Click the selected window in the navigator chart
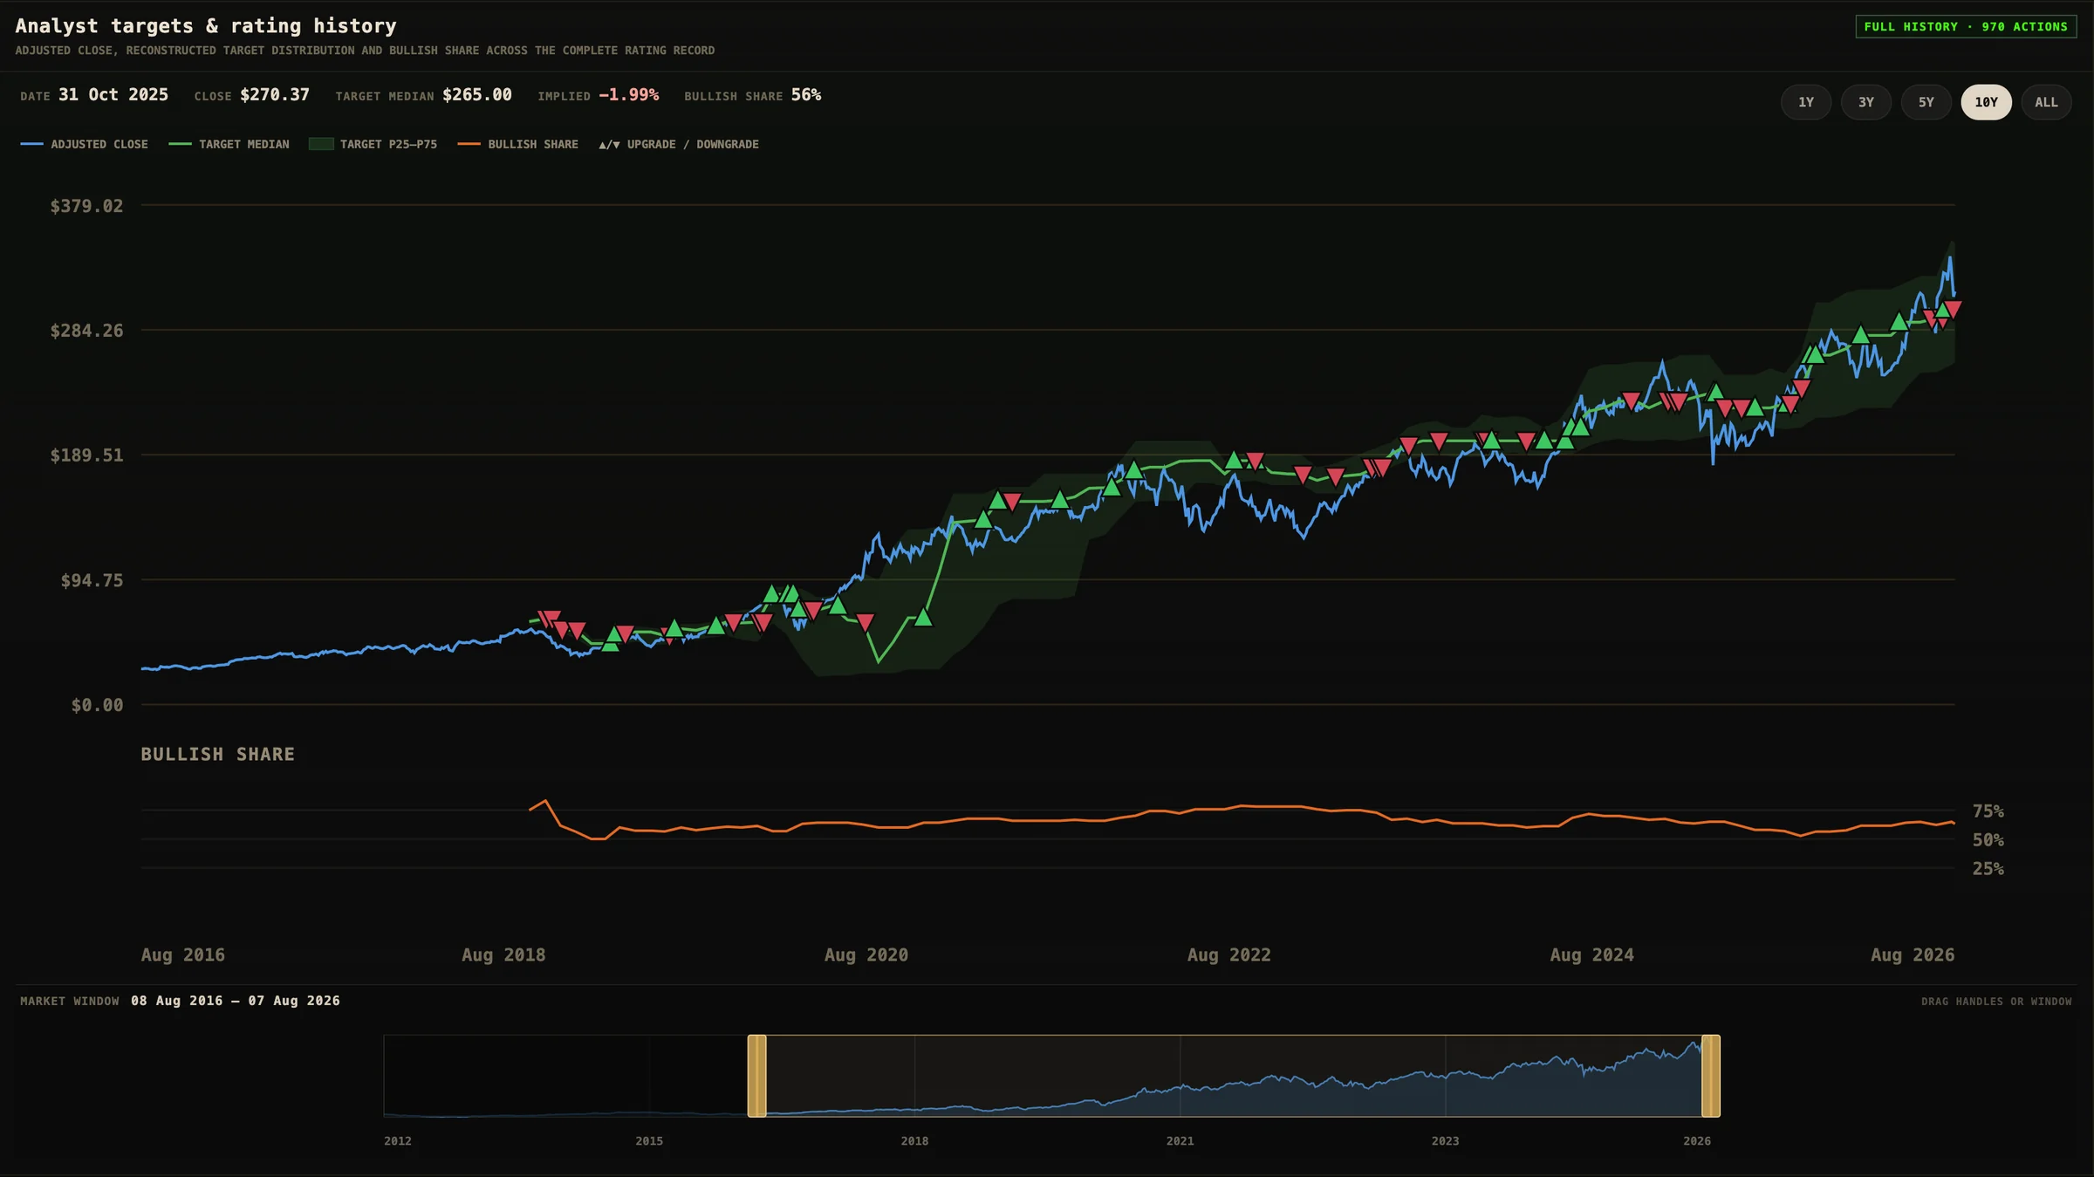This screenshot has width=2094, height=1177. click(1234, 1076)
